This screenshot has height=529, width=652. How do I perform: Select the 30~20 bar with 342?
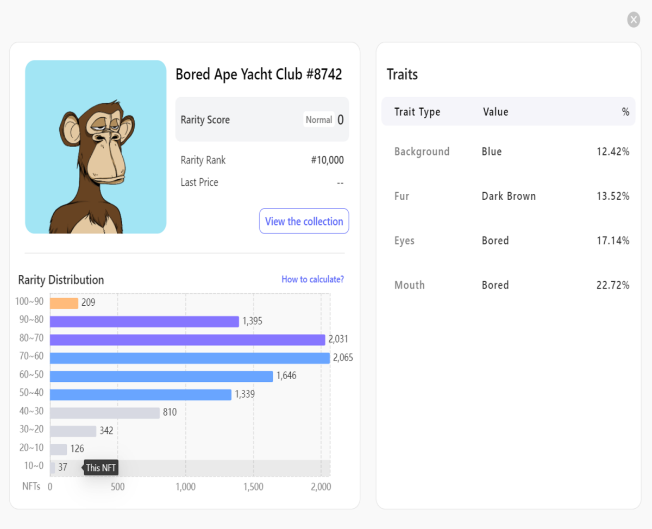(73, 431)
